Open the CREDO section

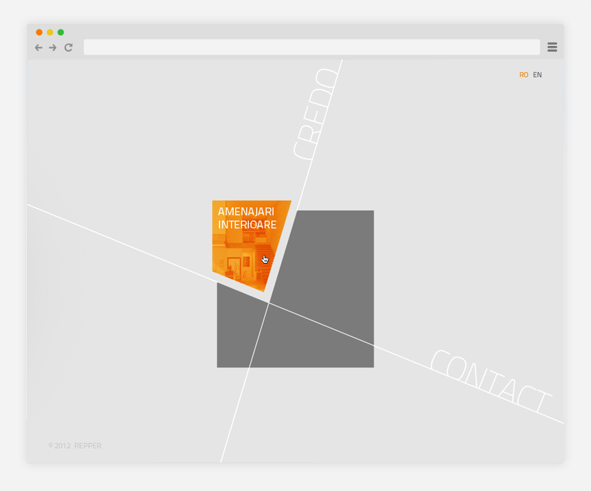(x=316, y=115)
